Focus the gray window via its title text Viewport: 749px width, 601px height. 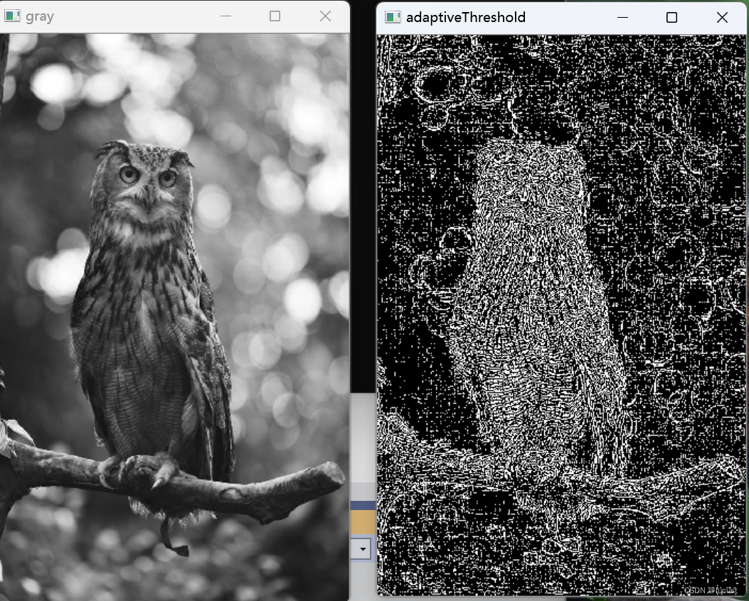[40, 16]
